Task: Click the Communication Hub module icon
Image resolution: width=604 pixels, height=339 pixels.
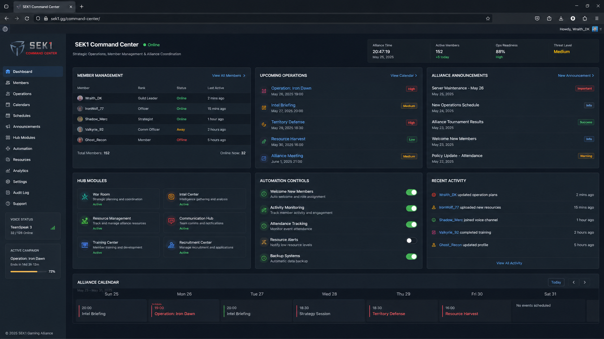Action: coord(171,221)
